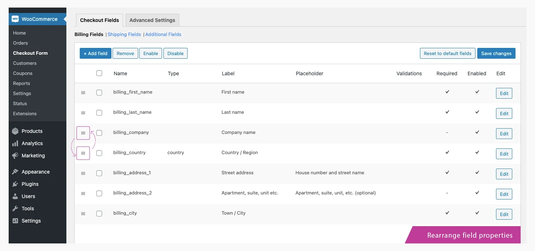
Task: Click the Marketing megaphone icon
Action: tap(15, 156)
